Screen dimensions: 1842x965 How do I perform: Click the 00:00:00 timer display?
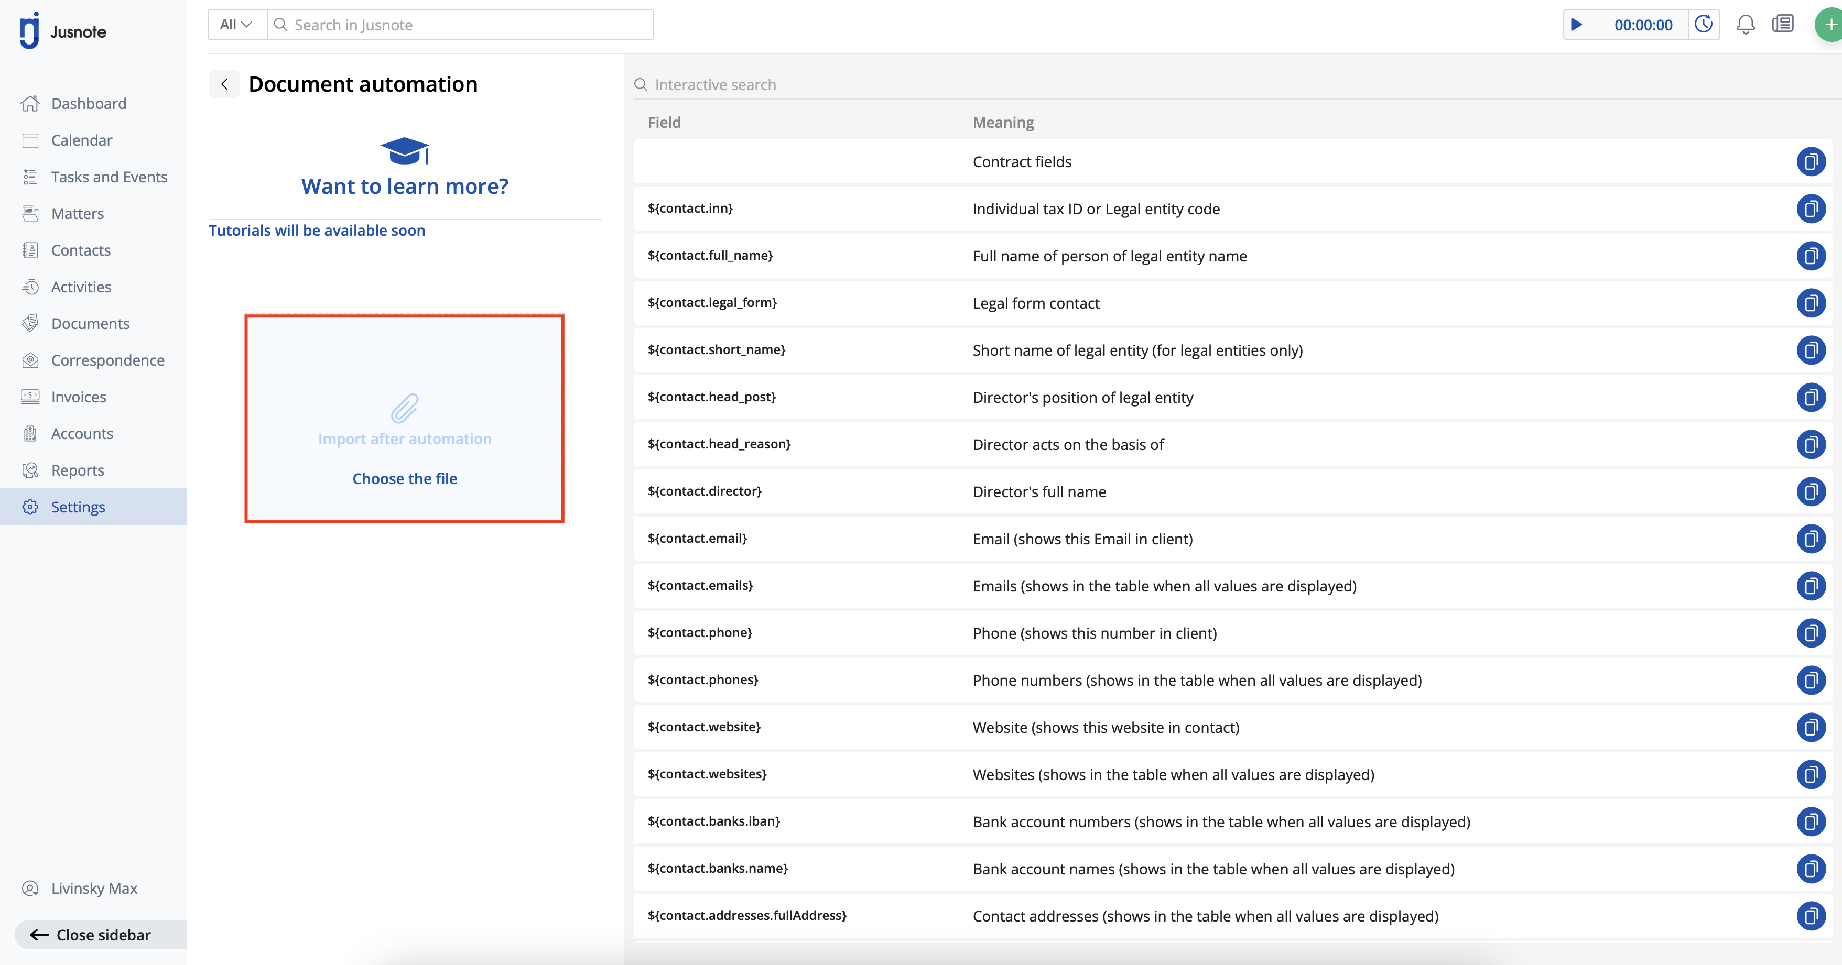tap(1643, 25)
